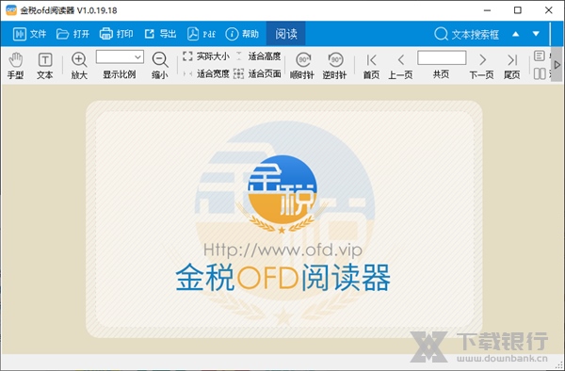Click the 导出 export button
The image size is (565, 371).
(160, 34)
